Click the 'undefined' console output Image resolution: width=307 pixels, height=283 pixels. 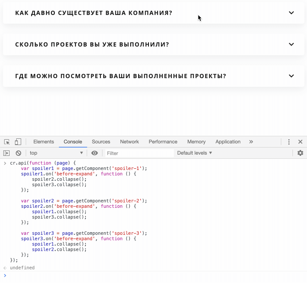coord(22,268)
